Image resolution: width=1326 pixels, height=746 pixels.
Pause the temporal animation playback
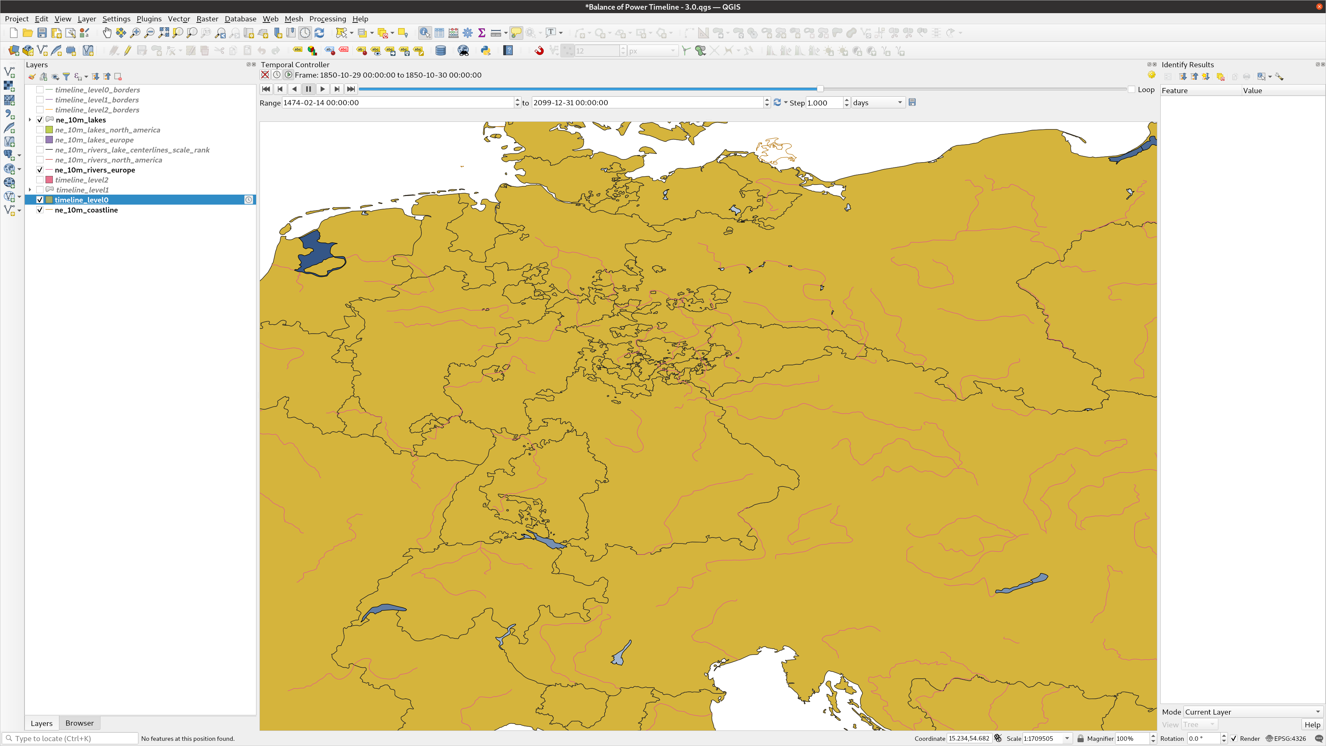coord(308,89)
